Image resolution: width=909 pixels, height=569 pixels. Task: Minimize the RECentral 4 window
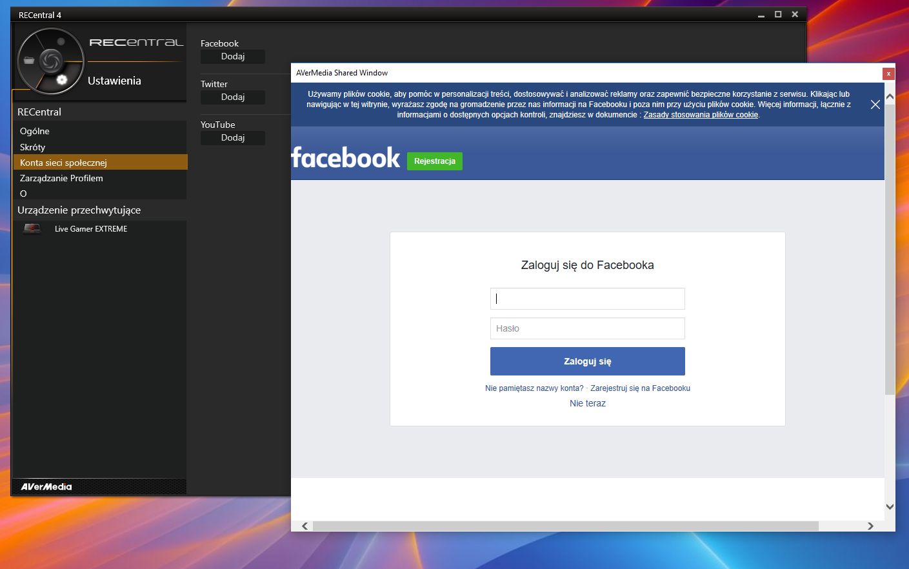(x=761, y=15)
